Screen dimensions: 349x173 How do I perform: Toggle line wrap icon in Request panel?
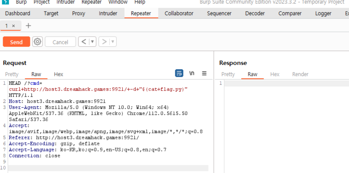(179, 73)
